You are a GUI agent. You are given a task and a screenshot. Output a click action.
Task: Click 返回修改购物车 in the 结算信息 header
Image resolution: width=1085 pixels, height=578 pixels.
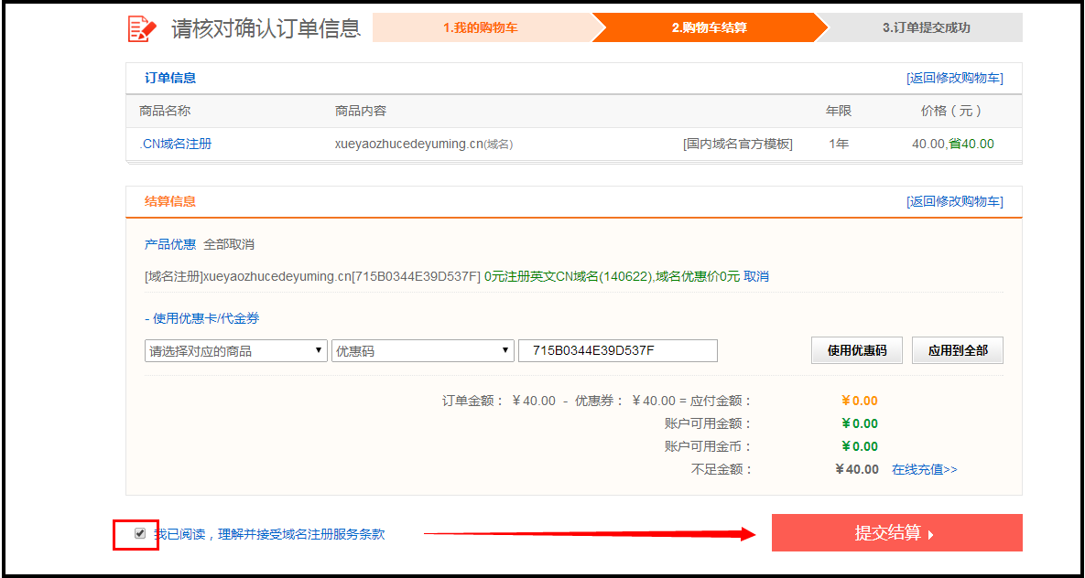tap(954, 202)
